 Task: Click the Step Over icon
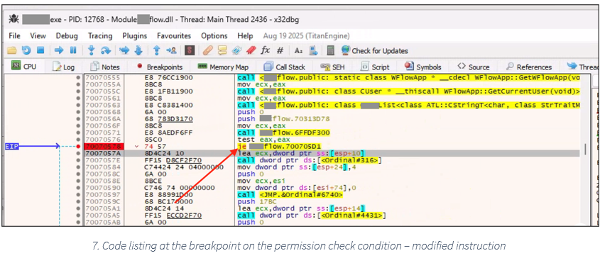click(x=105, y=50)
